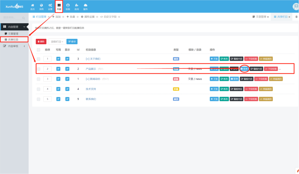Click 前端调用 button for 联系我们
The height and width of the screenshot is (174, 299).
point(266,99)
